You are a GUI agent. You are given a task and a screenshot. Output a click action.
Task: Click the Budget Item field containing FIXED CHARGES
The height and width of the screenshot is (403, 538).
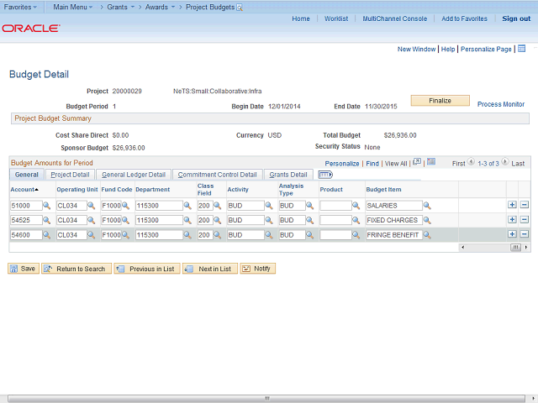coord(393,220)
